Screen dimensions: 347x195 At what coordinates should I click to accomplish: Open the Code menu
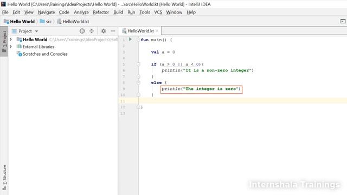point(64,12)
